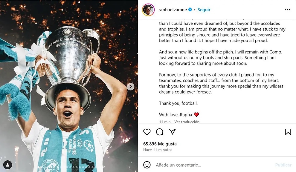Open raphaelvarane profile picture avatar

[148, 10]
